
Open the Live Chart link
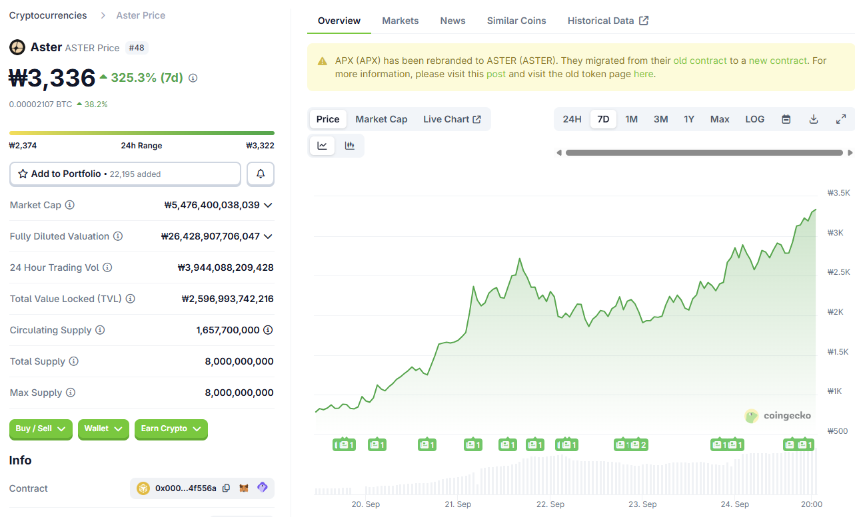click(x=452, y=119)
